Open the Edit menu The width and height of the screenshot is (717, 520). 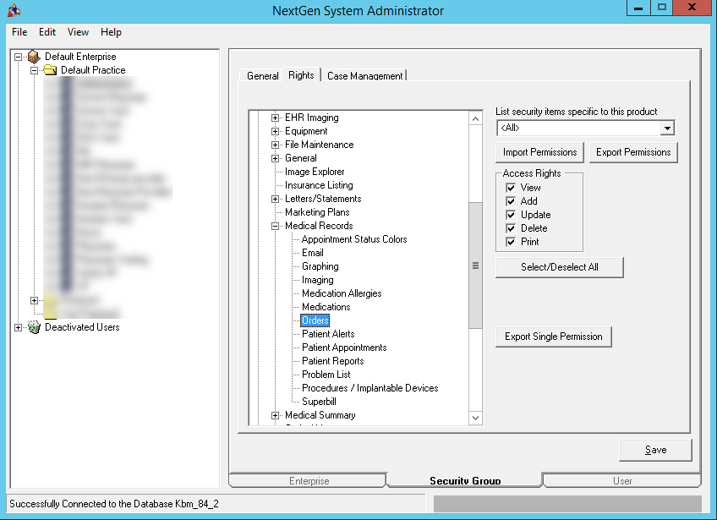pos(47,32)
